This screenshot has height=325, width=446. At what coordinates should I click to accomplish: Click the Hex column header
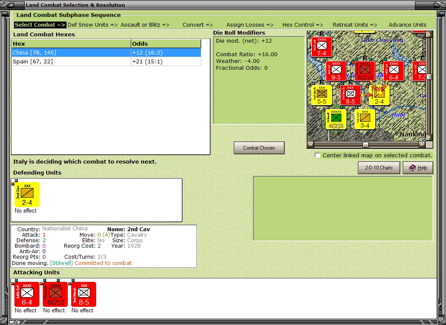71,44
